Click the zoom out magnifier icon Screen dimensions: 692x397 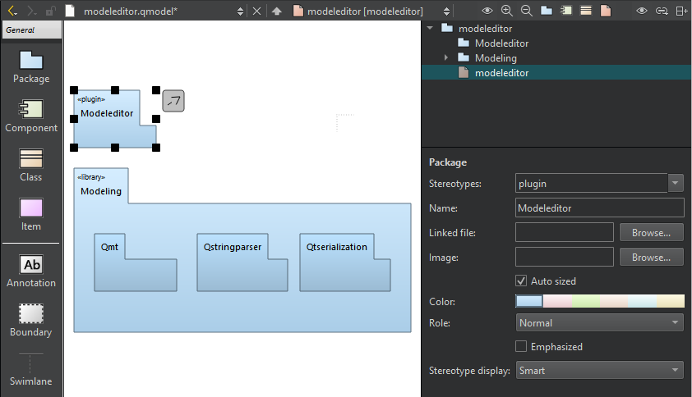point(526,11)
